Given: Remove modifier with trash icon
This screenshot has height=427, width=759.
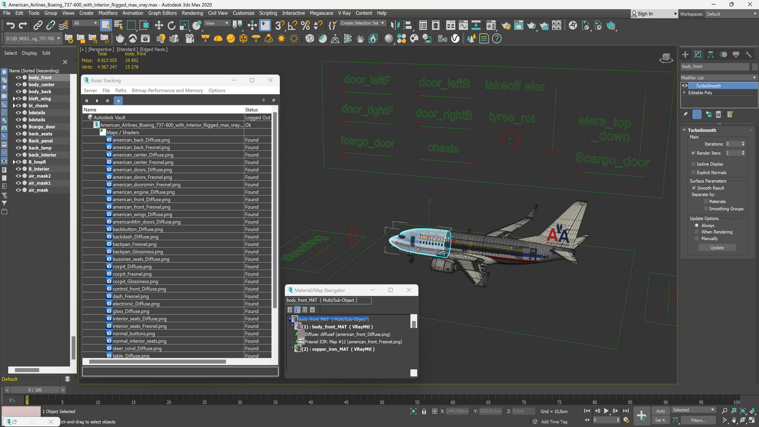Looking at the screenshot, I should pyautogui.click(x=718, y=114).
